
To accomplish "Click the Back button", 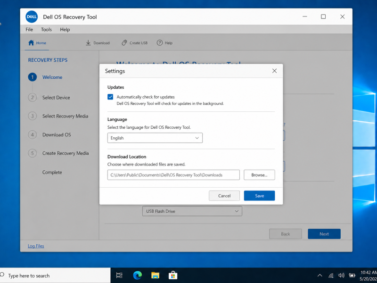I will pos(286,234).
